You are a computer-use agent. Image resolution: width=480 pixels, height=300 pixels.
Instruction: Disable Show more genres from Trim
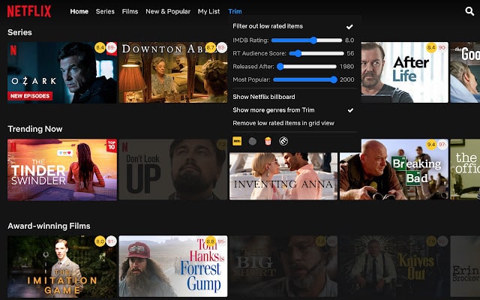(293, 110)
